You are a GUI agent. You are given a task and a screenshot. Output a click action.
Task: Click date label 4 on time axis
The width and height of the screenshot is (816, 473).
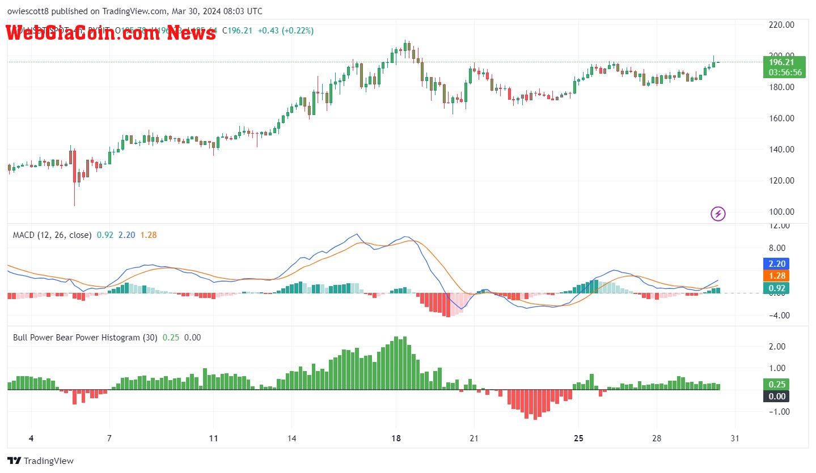pos(31,438)
